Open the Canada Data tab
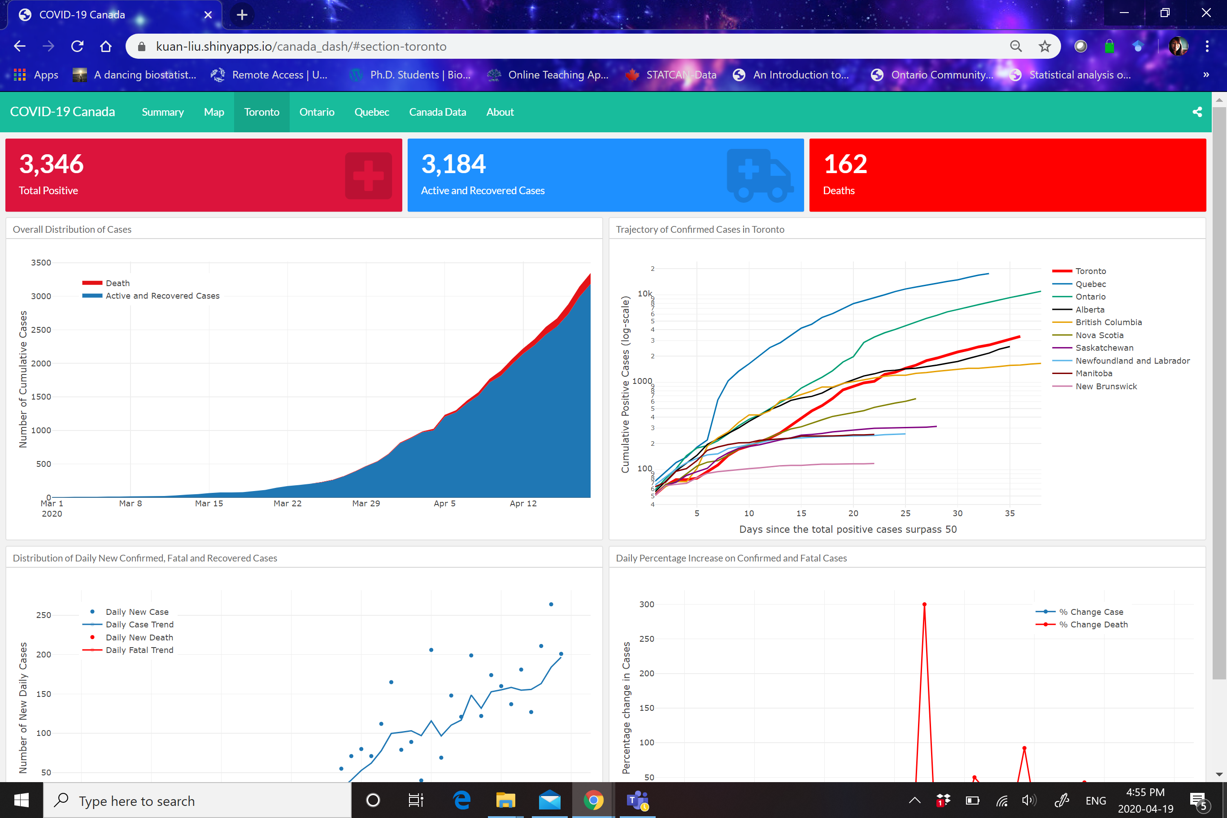This screenshot has height=818, width=1227. pyautogui.click(x=437, y=112)
